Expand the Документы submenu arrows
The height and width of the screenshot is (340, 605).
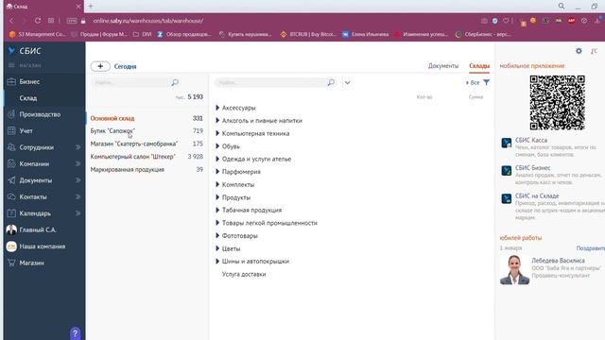[78, 180]
